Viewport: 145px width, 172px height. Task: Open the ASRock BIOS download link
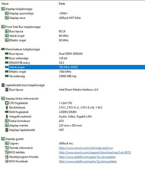[x=95, y=153]
